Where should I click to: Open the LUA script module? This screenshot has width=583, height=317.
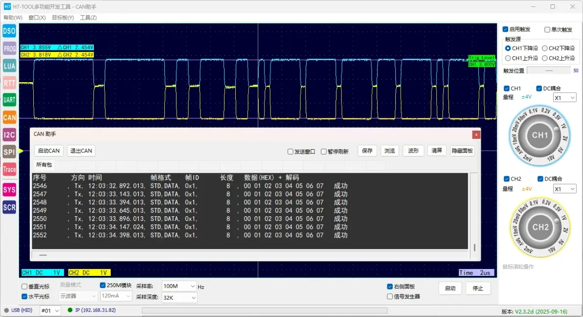click(9, 66)
